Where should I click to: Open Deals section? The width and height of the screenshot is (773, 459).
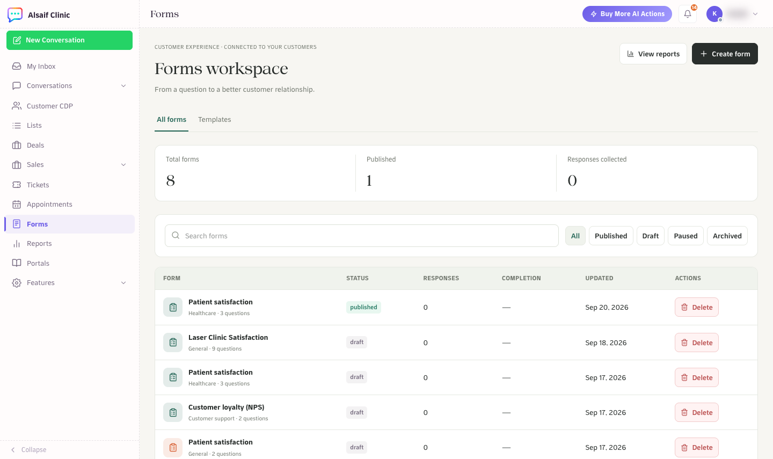tap(69, 145)
